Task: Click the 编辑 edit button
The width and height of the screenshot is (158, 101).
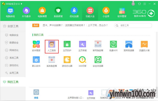Action: click(x=36, y=94)
